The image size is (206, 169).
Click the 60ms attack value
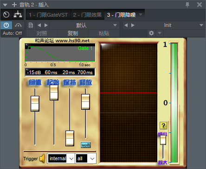[51, 72]
